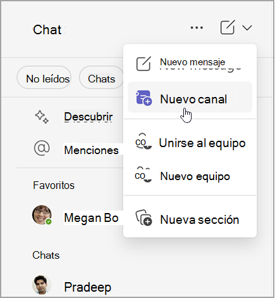The image size is (275, 298).
Task: Open Menciones entry
Action: pyautogui.click(x=91, y=150)
